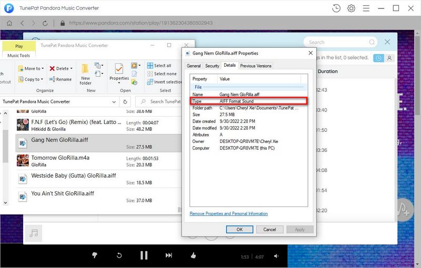Expand the Delete dropdown arrow
421x268 pixels.
pos(72,69)
